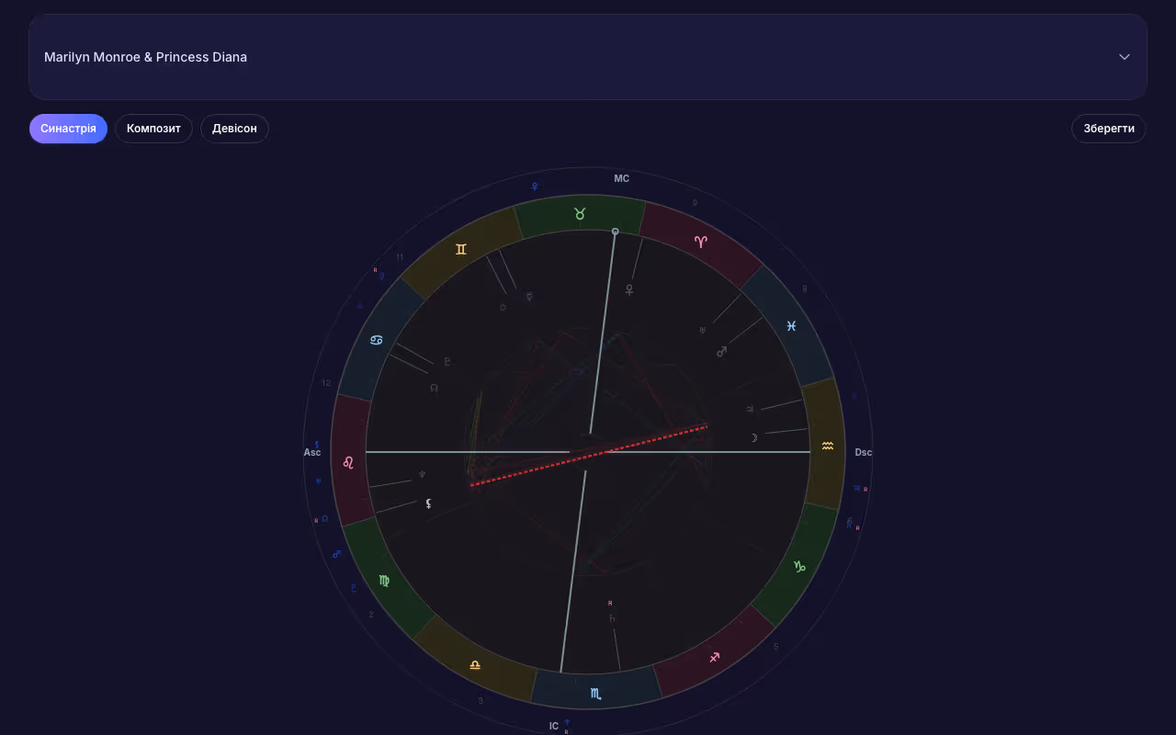
Task: Click the white Lilith glyph in Leo
Action: coord(428,503)
